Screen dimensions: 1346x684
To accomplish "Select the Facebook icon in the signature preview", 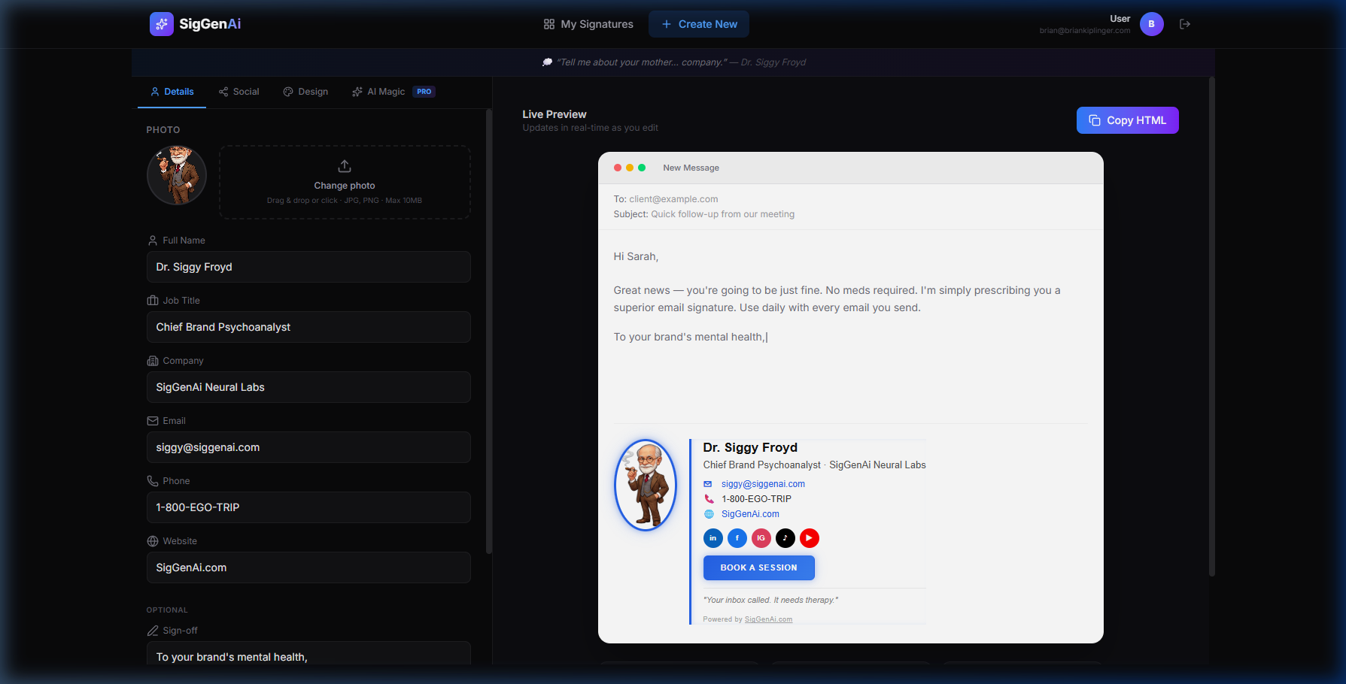I will pos(737,538).
